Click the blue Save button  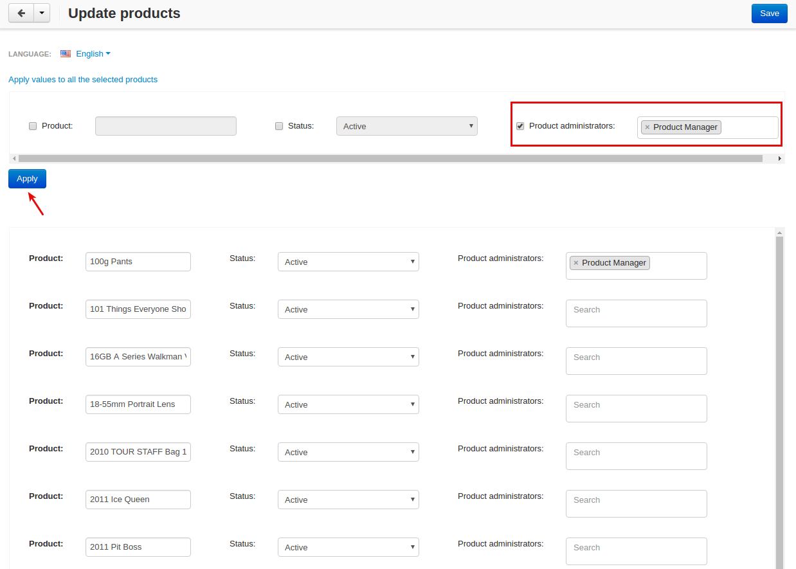click(x=769, y=14)
